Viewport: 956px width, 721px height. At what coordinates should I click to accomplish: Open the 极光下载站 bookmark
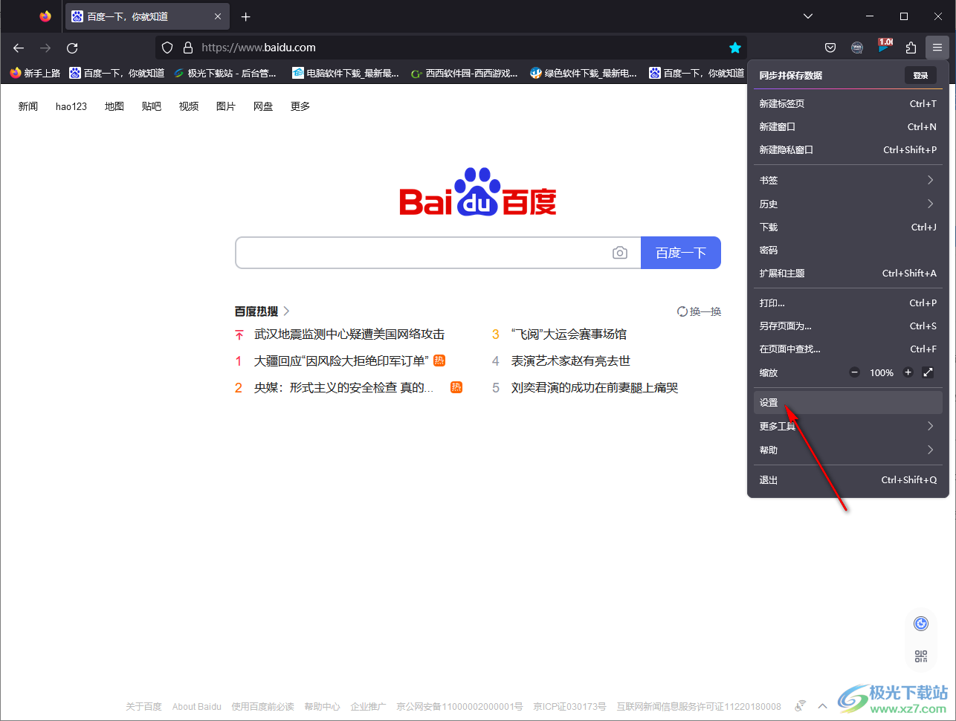[225, 73]
